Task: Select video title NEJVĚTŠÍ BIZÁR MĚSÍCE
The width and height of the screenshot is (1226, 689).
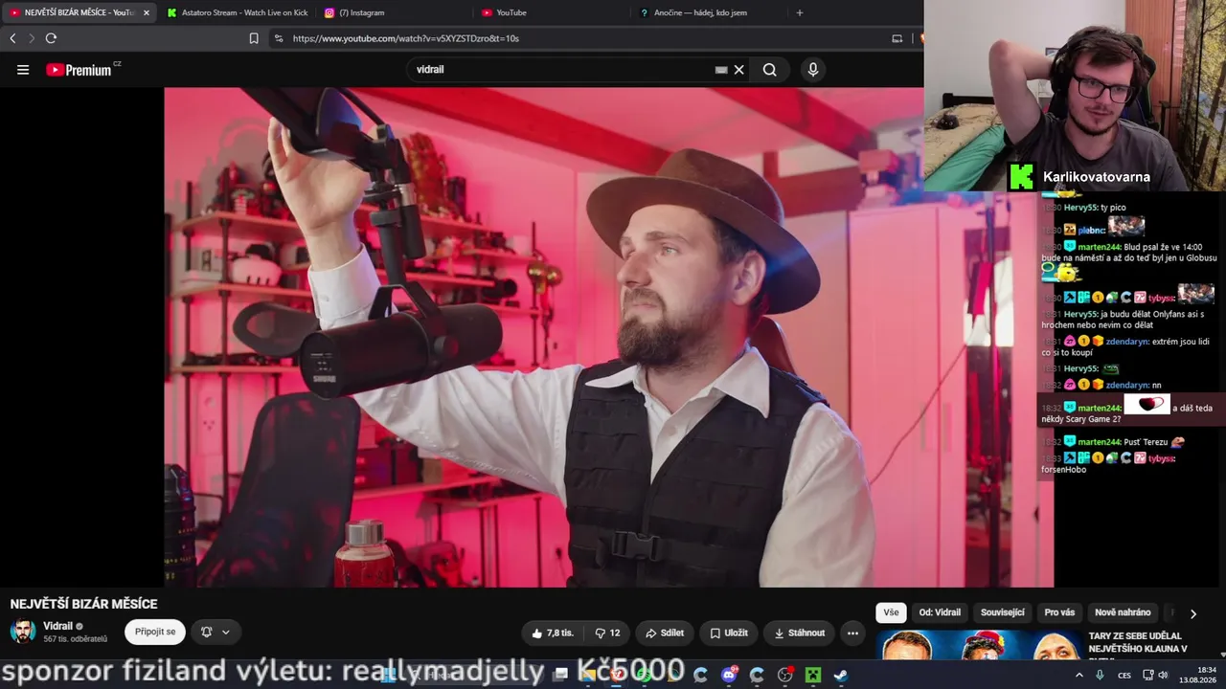Action: point(83,604)
